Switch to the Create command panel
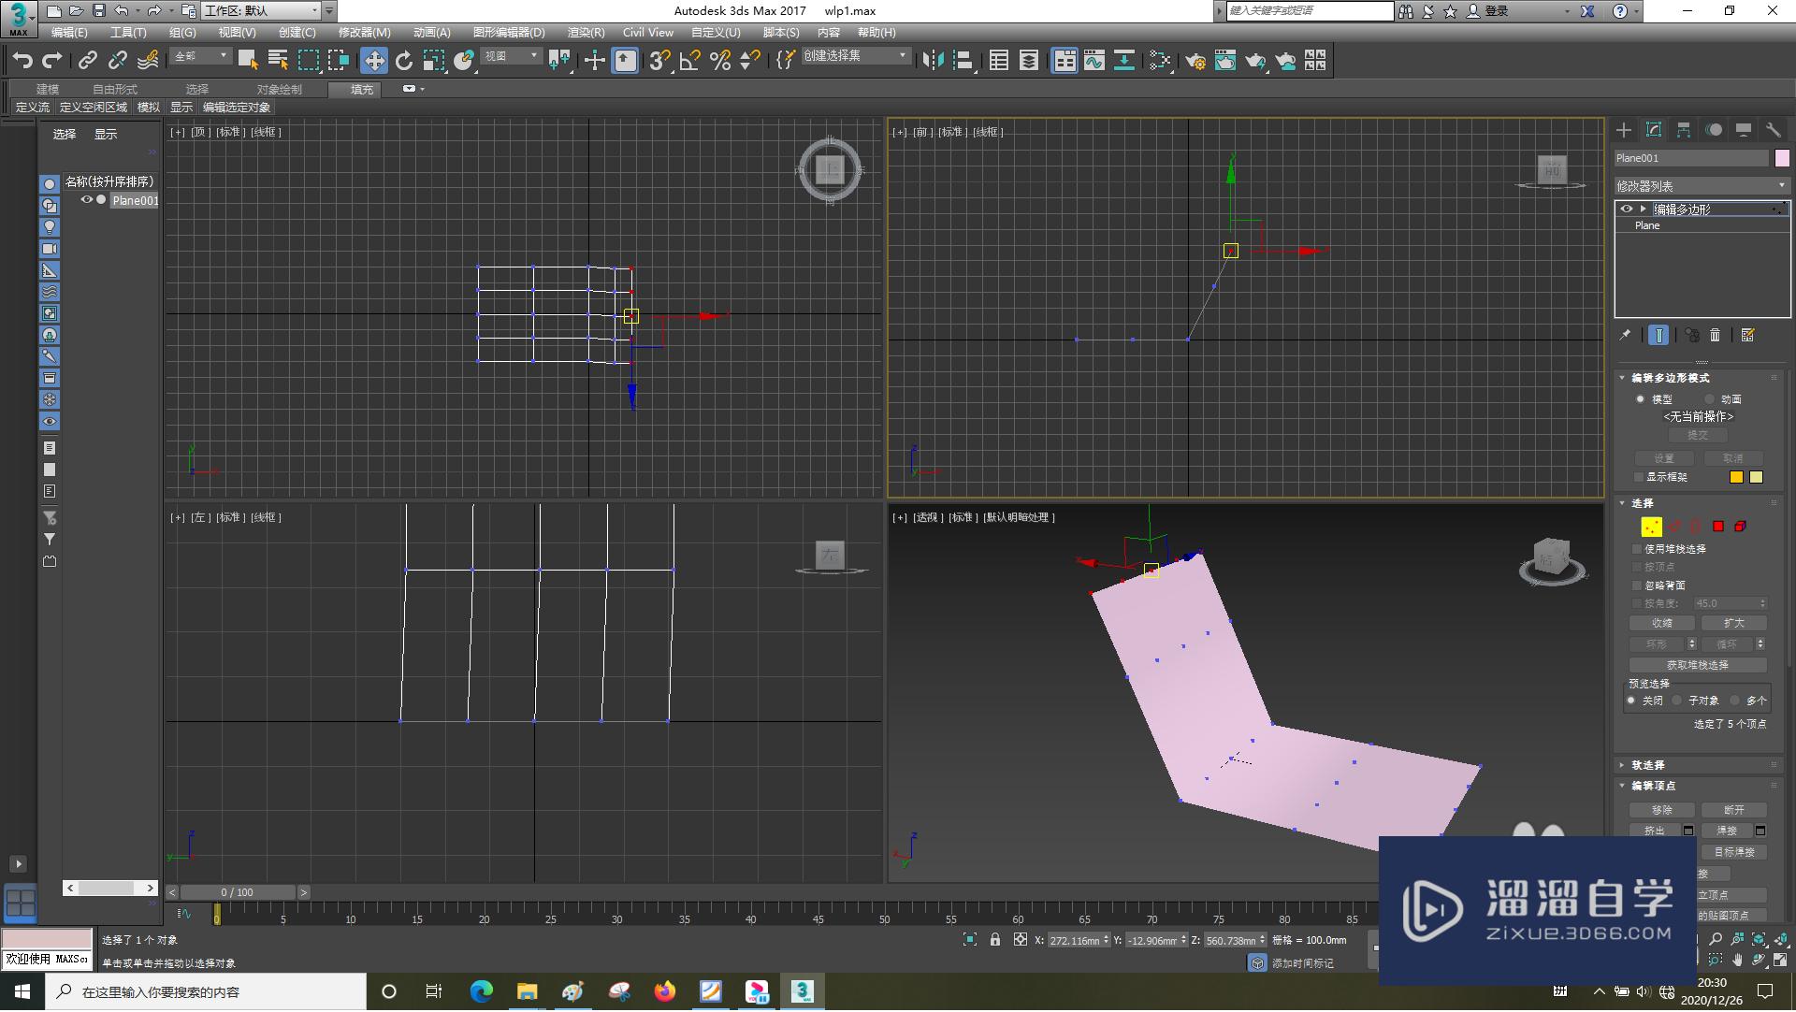This screenshot has width=1796, height=1012. pos(1624,130)
